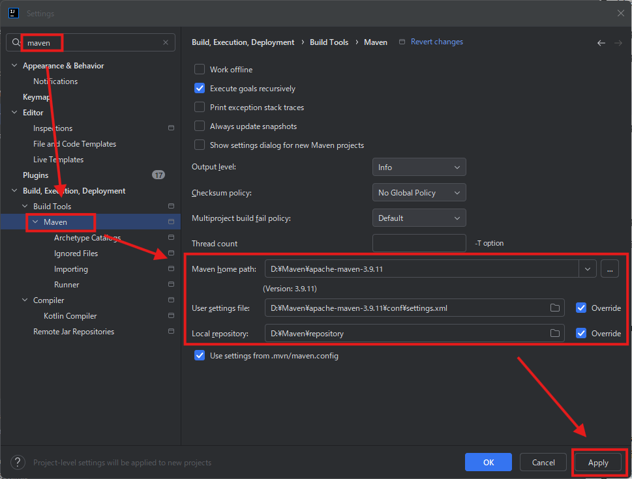Click icon next to Revert changes
The height and width of the screenshot is (479, 632).
[402, 42]
